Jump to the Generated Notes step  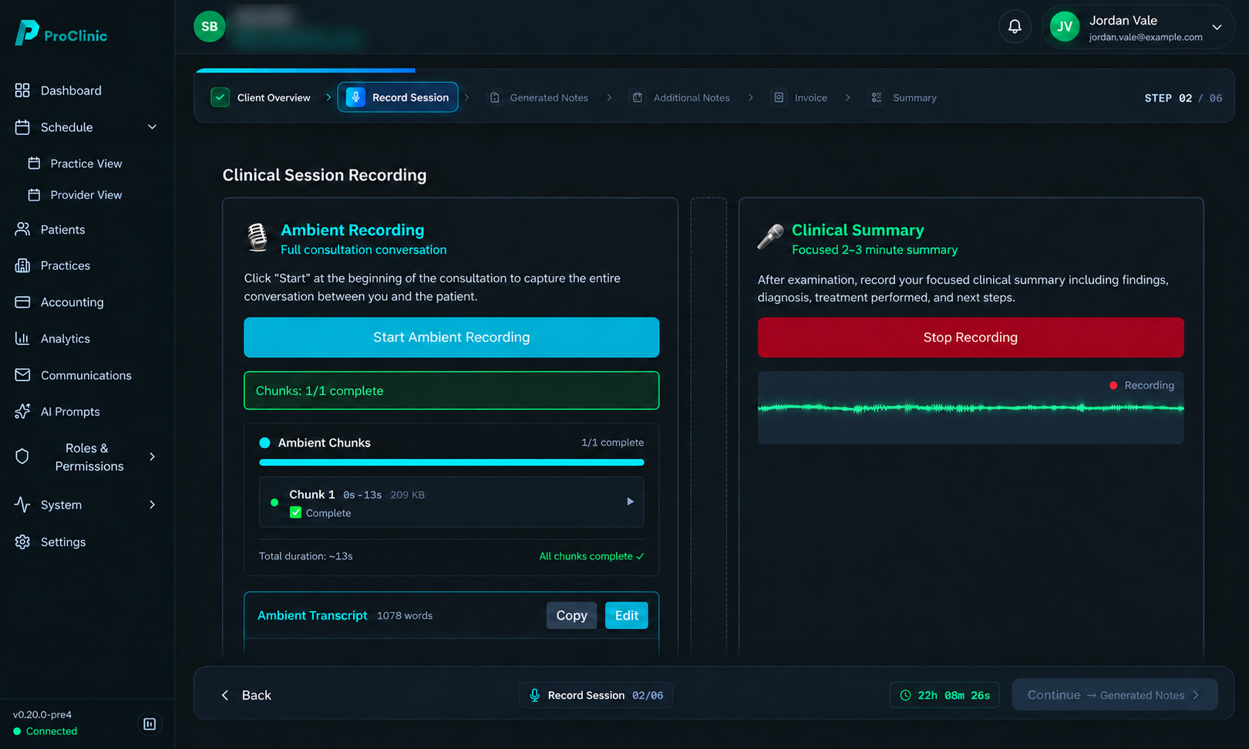pos(539,98)
